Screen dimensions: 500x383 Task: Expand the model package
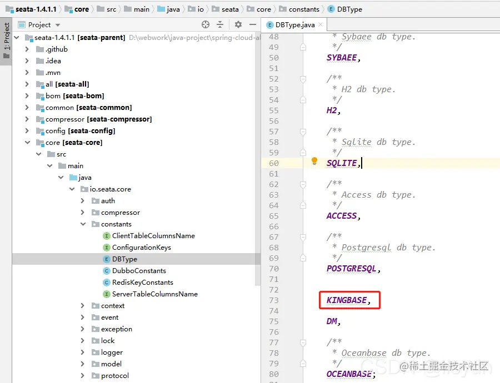(x=83, y=364)
